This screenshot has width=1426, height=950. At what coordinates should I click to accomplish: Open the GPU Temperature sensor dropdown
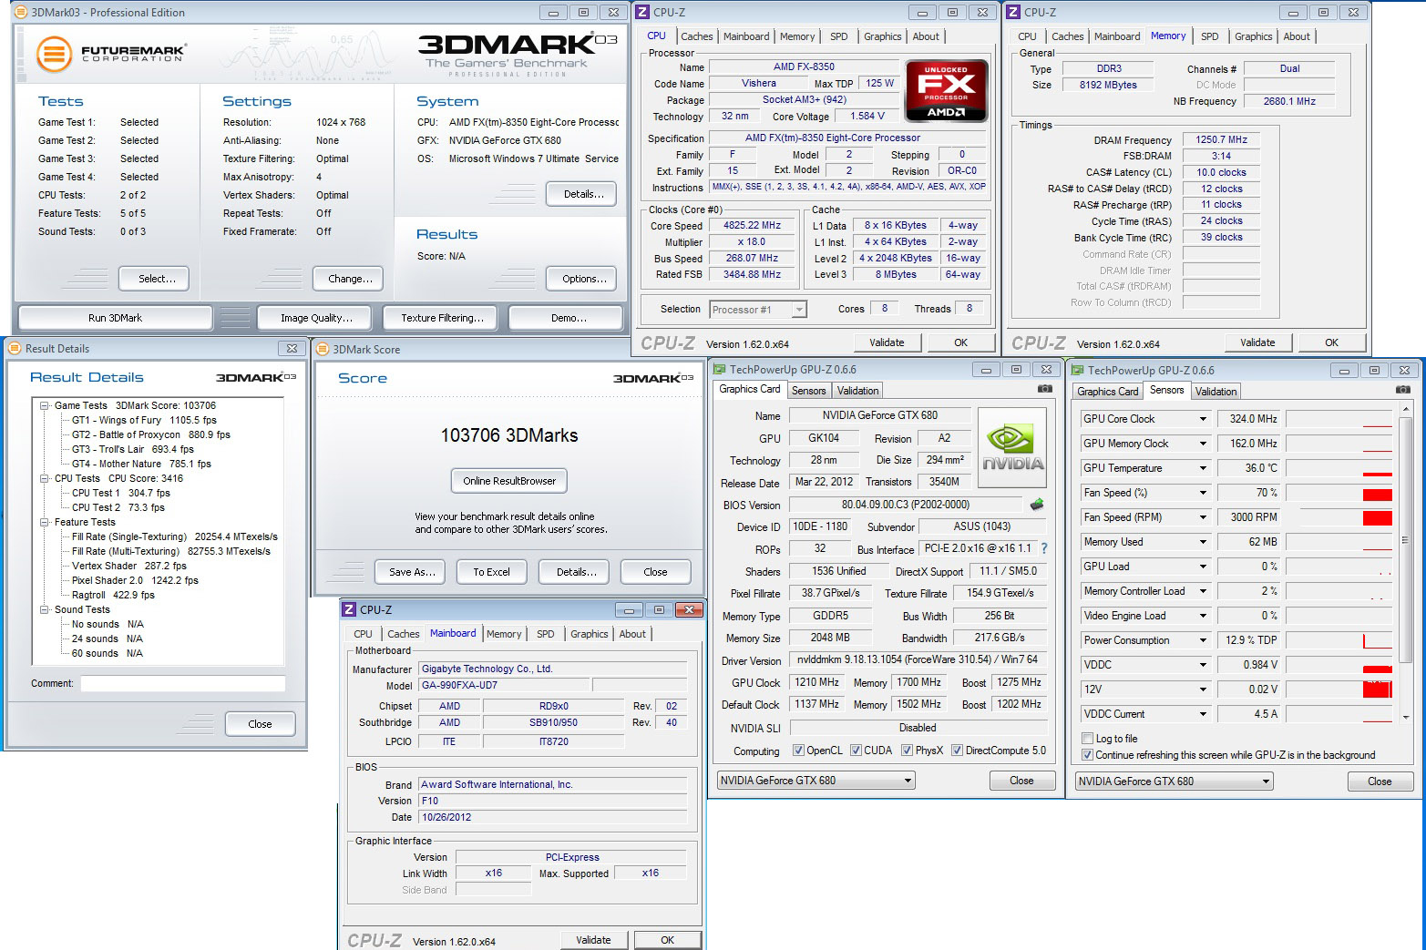click(x=1203, y=468)
